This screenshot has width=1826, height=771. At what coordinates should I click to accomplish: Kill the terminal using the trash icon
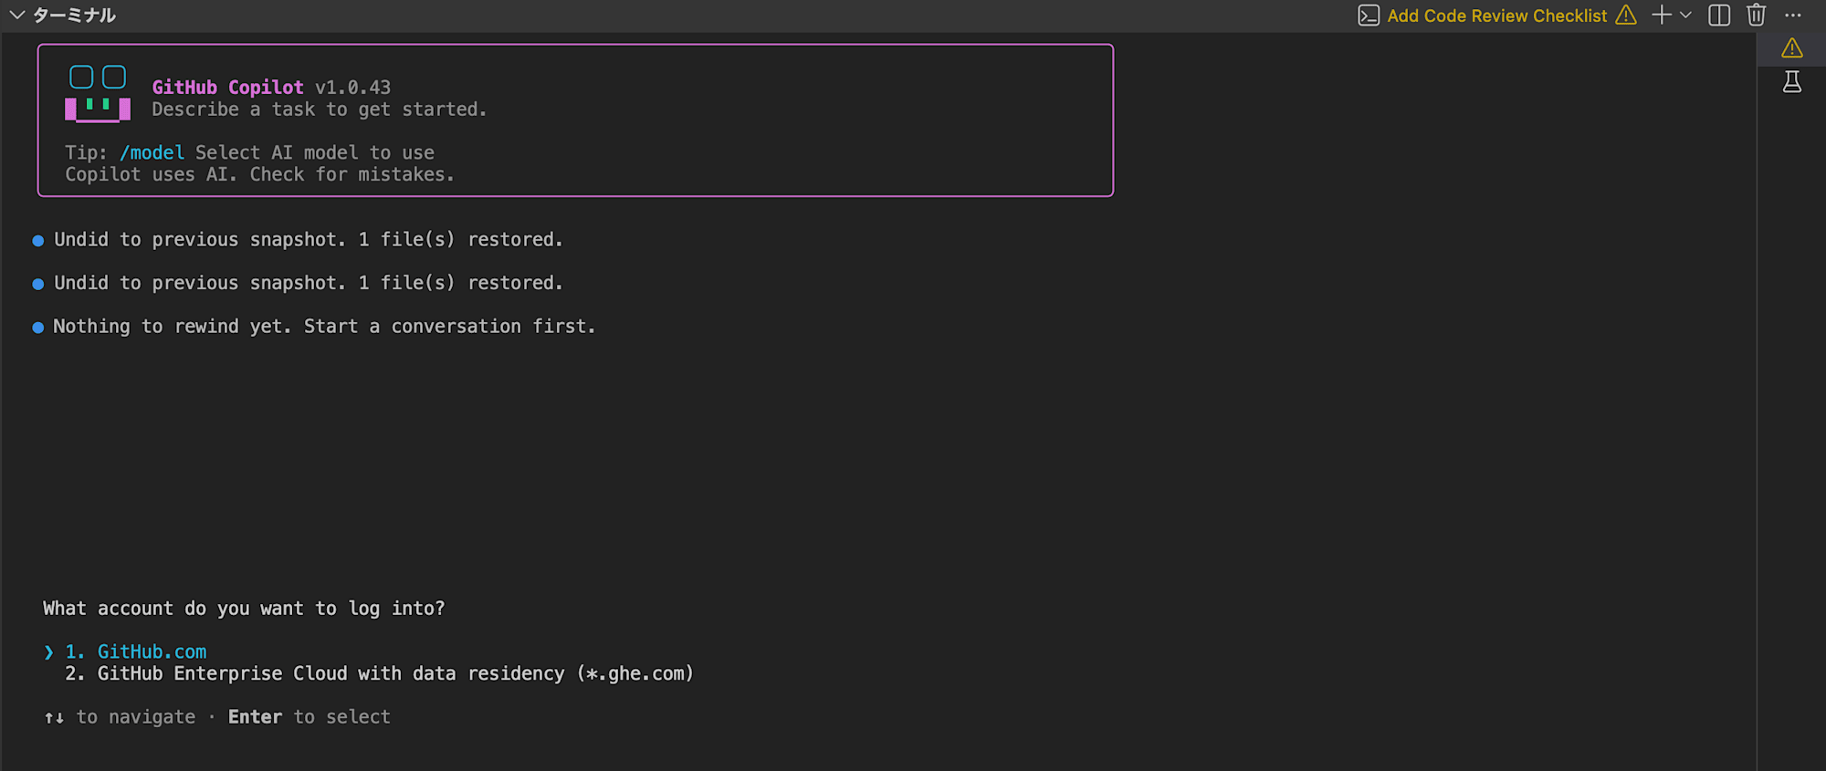(x=1756, y=16)
